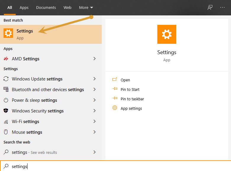
Task: Click the Windows Update refresh icon
Action: click(6, 79)
